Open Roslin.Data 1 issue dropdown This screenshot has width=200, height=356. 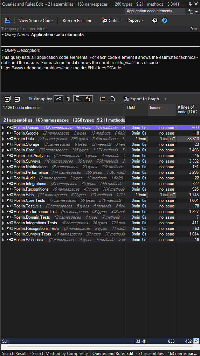[x=174, y=138]
